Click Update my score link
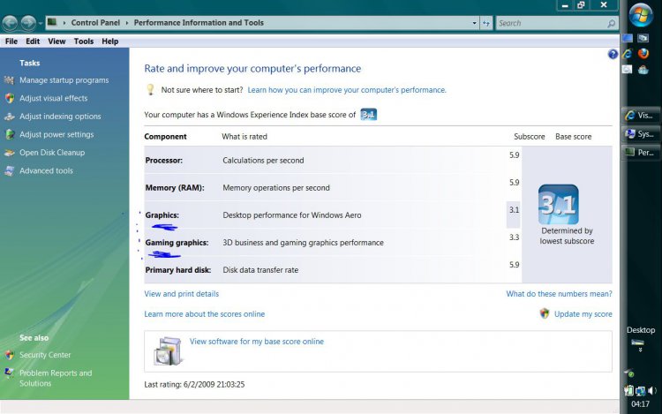Viewport: 662px width, 414px height. coord(583,314)
